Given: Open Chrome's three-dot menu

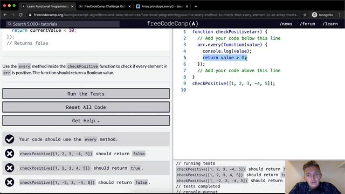Looking at the screenshot, I should tap(340, 15).
